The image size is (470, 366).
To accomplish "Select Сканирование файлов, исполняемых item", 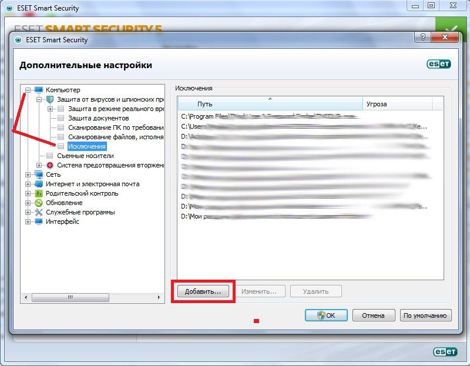I will click(116, 137).
